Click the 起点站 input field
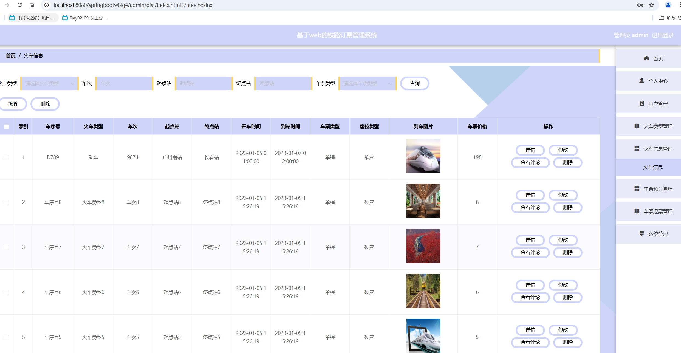The image size is (681, 353). point(204,83)
